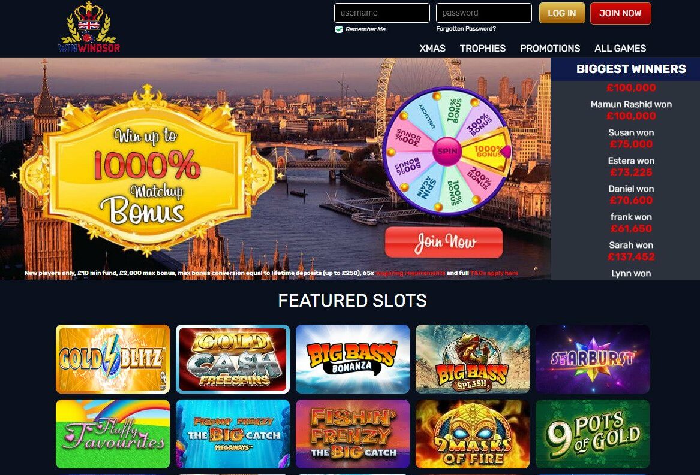Click the pink SPIN wheel center
The image size is (700, 475).
[x=447, y=151]
